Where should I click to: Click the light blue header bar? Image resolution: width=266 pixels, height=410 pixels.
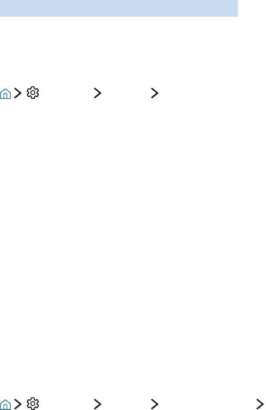tap(119, 8)
